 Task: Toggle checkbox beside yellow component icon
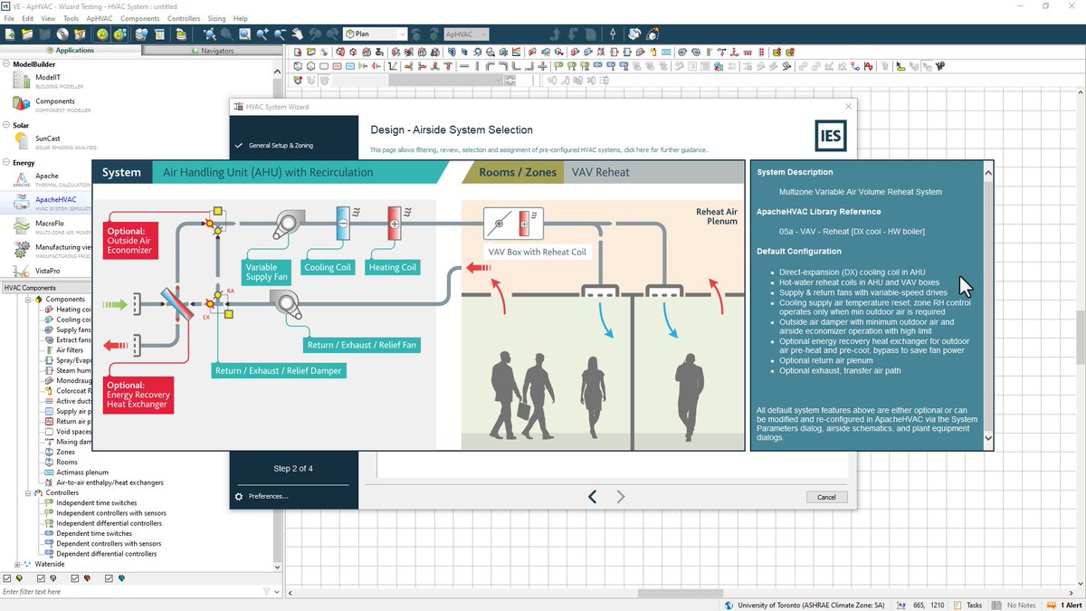point(7,578)
